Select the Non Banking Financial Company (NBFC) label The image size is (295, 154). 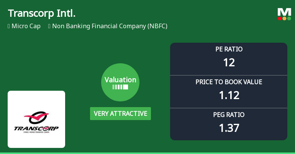(x=110, y=26)
